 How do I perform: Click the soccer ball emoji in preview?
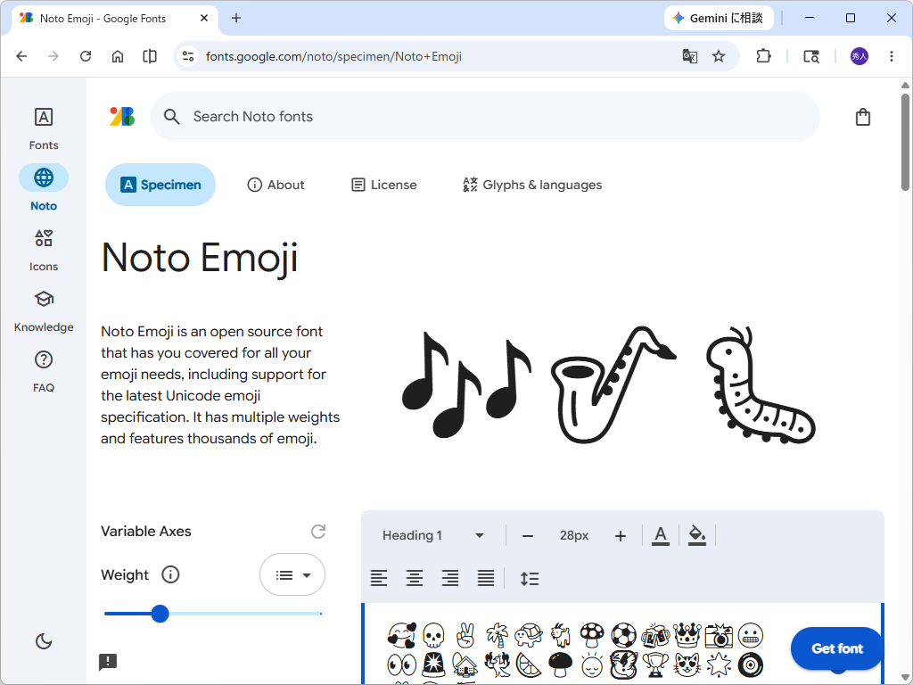(623, 635)
